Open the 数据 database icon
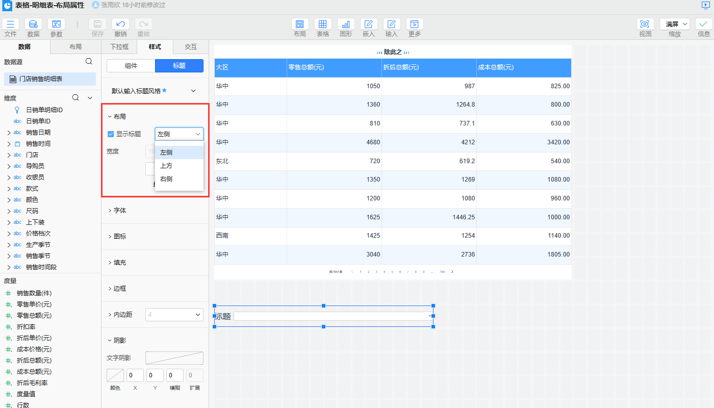 pos(33,24)
